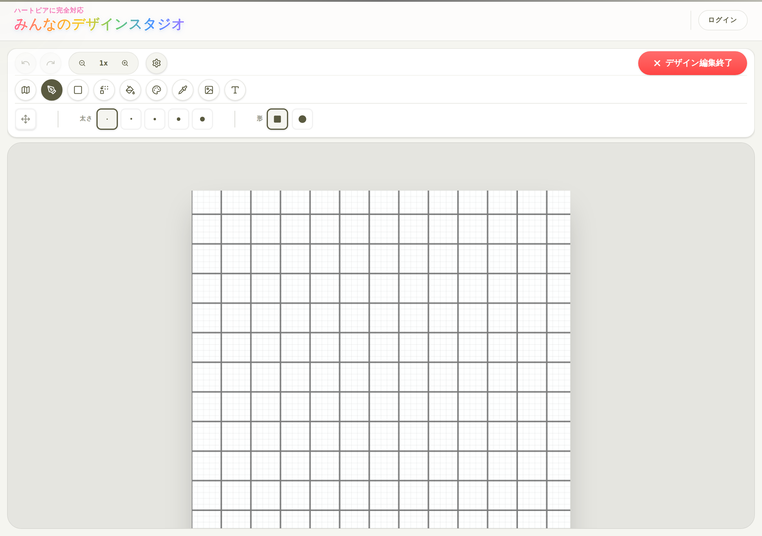Undo the last action

coord(26,63)
